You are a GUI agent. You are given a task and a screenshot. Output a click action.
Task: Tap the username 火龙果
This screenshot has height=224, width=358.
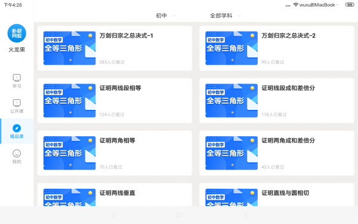pos(17,50)
